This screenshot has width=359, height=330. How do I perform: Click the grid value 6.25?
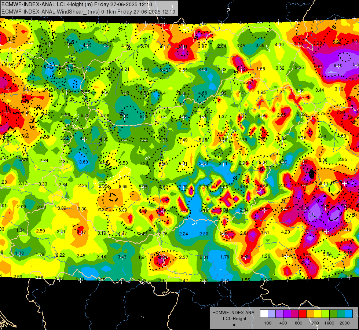[144, 116]
